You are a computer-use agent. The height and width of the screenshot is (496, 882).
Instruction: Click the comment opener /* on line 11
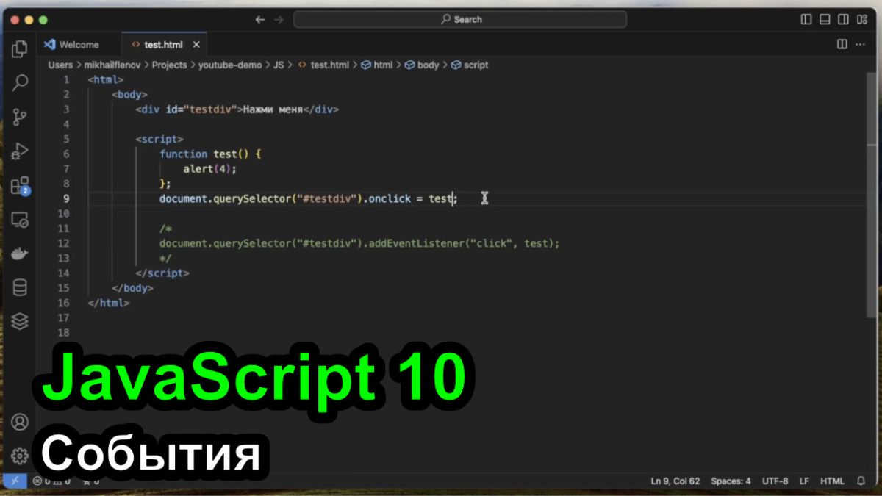pos(165,229)
